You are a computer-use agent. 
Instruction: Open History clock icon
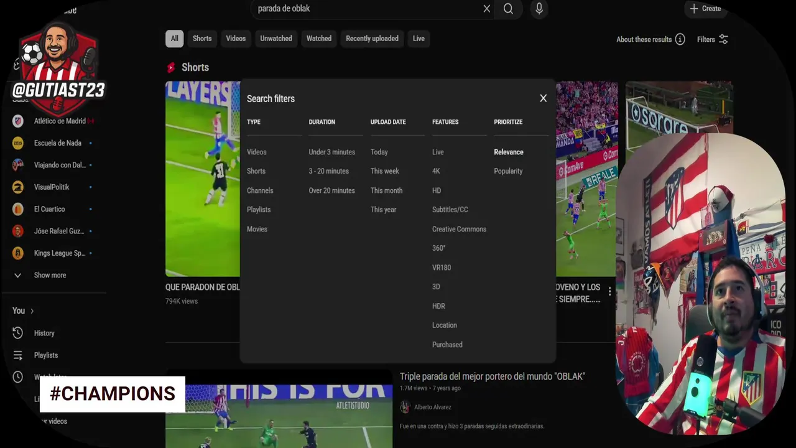tap(18, 333)
